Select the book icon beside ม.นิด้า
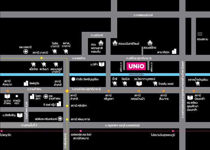Image resolution: width=210 pixels, height=150 pixels. coord(102,64)
